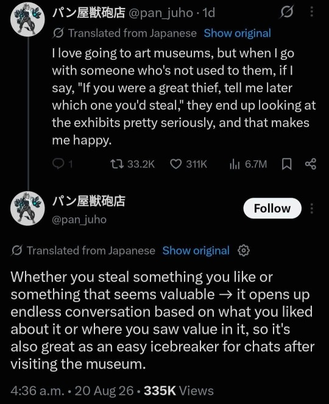Click the パン屋獣砲店 display name in first tweet
This screenshot has width=329, height=404.
tap(89, 13)
